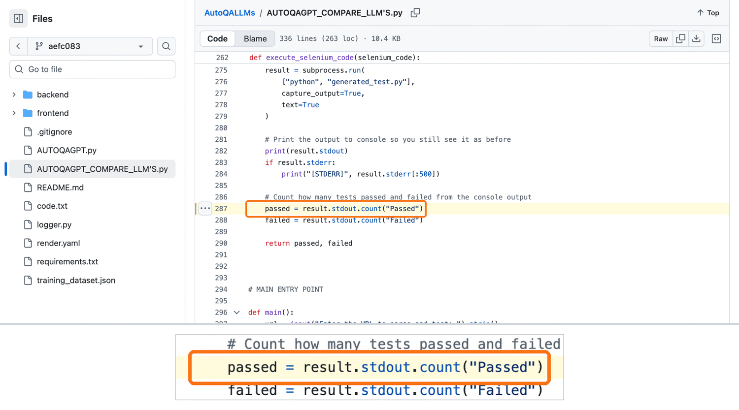Open line 287 actions ellipsis menu
739x410 pixels.
coord(205,209)
